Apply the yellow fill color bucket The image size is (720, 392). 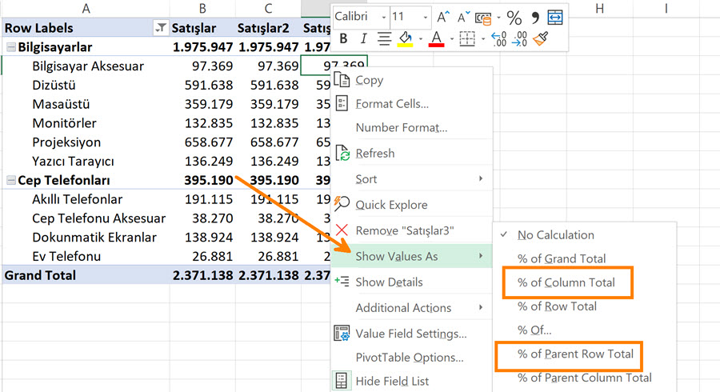tap(405, 38)
